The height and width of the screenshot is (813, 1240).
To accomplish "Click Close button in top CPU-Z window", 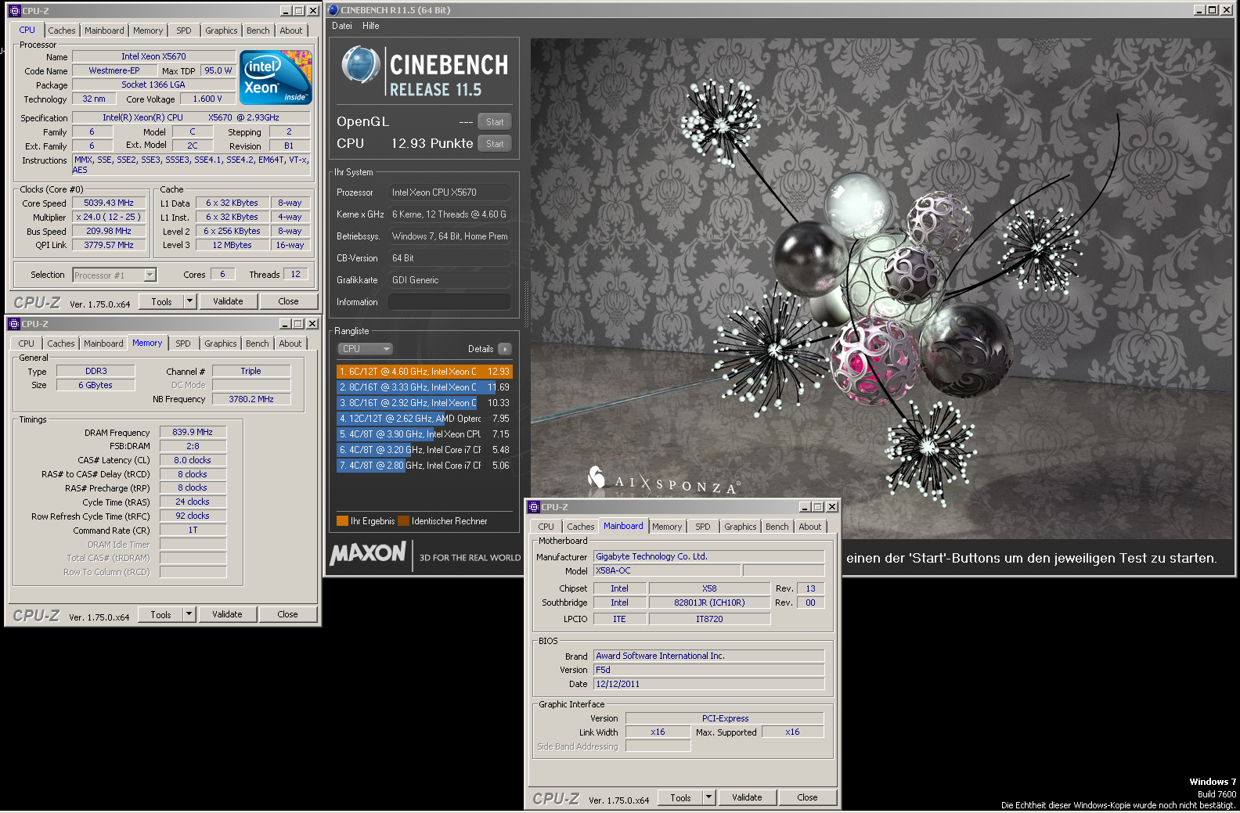I will (x=288, y=301).
